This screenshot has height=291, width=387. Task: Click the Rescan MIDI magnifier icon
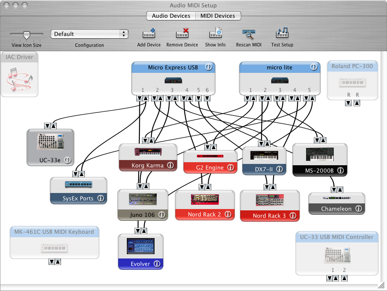click(x=249, y=34)
